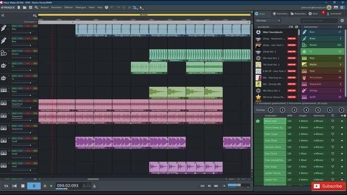Solo the Drums track
The image size is (347, 195).
14,51
